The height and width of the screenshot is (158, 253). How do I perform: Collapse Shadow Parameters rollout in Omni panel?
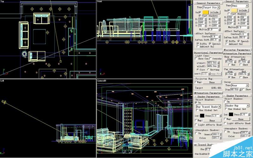click(x=237, y=96)
